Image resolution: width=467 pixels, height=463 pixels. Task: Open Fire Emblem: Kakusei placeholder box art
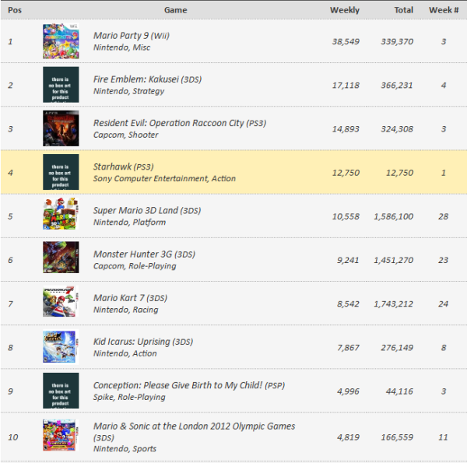pyautogui.click(x=61, y=85)
